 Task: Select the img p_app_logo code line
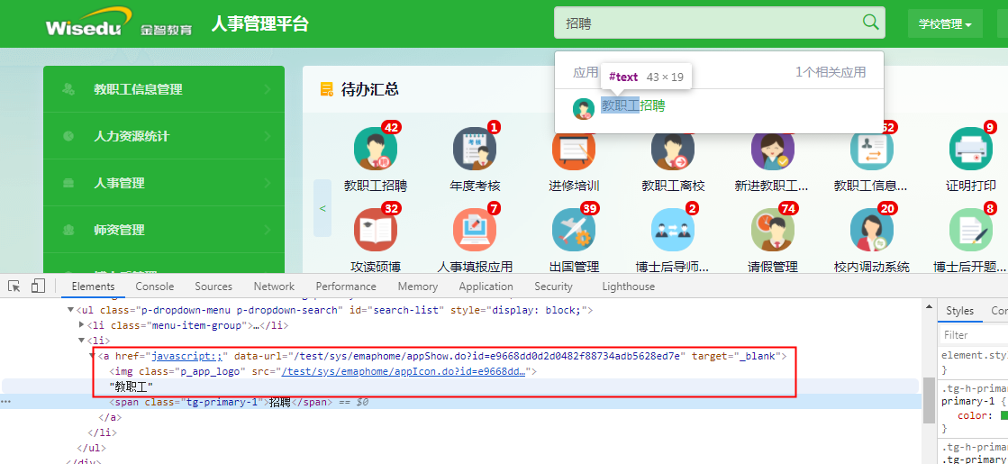322,371
